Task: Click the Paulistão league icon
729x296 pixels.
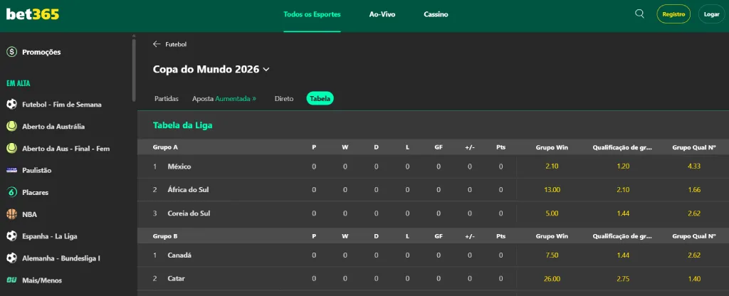Action: click(x=11, y=171)
